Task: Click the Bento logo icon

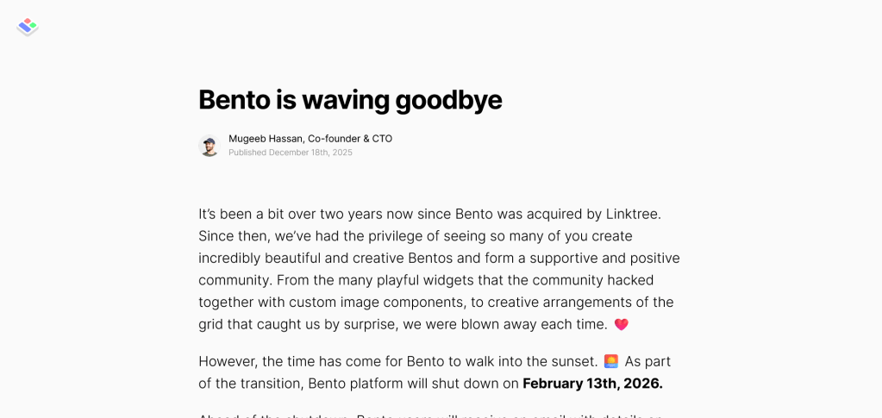Action: [x=28, y=27]
